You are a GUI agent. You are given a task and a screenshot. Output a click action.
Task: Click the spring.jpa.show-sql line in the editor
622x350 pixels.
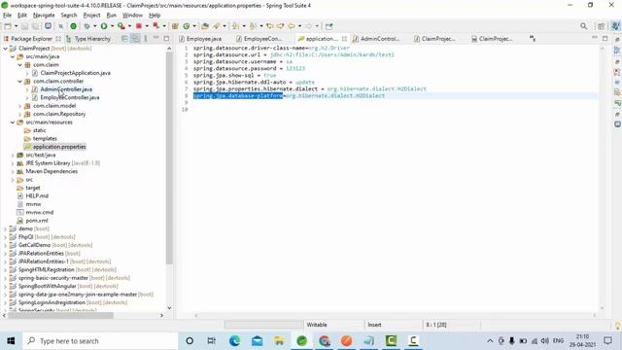point(235,76)
